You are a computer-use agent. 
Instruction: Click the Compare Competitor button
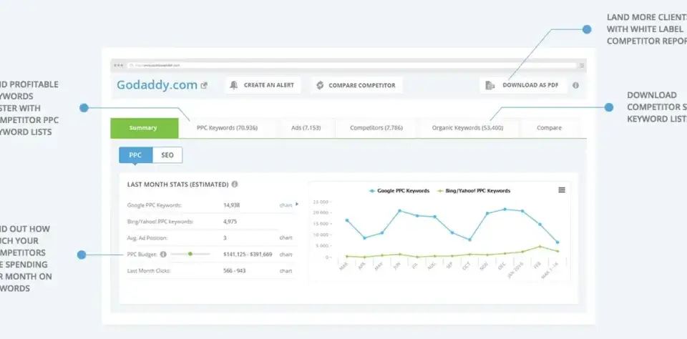(x=356, y=85)
